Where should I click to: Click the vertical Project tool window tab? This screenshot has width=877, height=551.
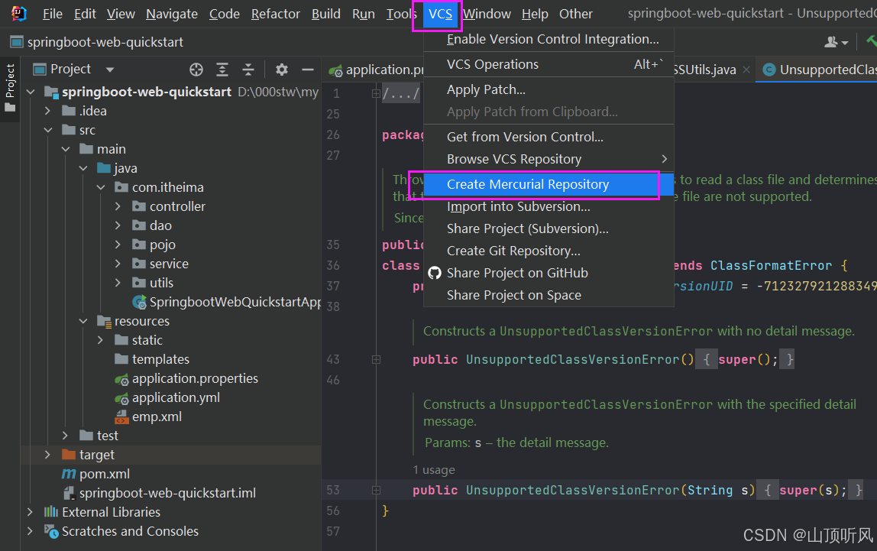[x=10, y=88]
